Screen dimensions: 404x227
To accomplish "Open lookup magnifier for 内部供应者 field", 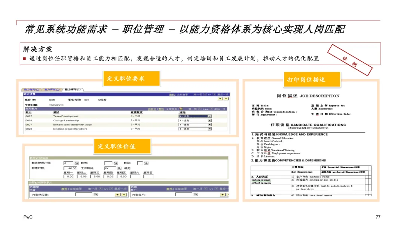I will tap(96, 195).
